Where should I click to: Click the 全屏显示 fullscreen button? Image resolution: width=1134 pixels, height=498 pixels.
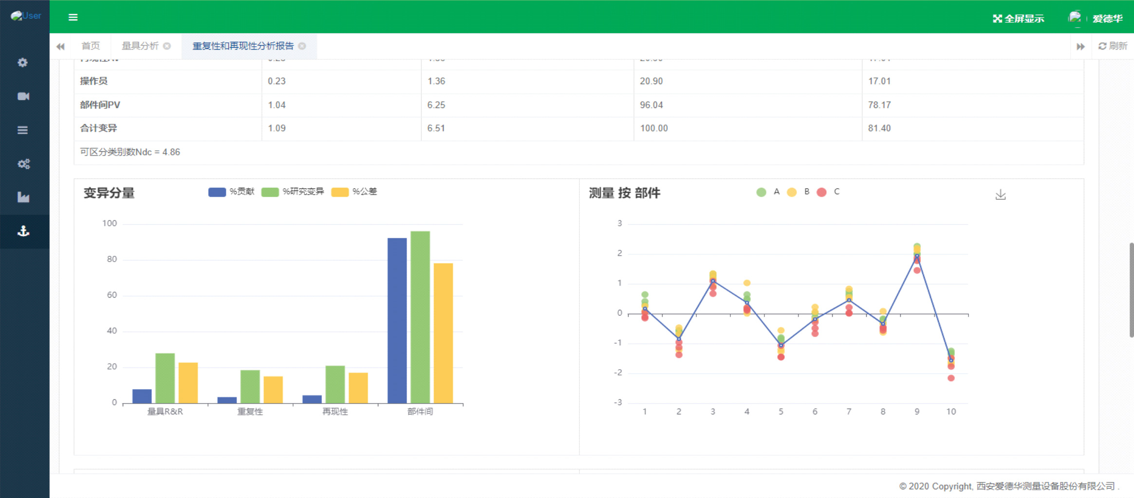tap(1018, 18)
